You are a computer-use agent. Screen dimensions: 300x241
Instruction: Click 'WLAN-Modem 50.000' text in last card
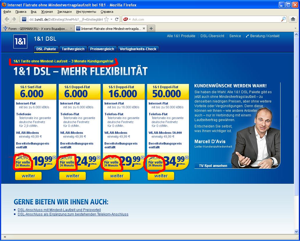click(165, 133)
